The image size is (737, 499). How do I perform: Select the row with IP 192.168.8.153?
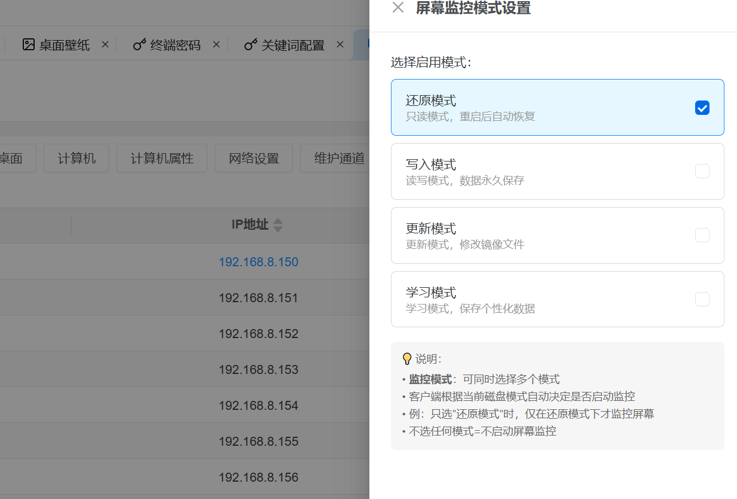[258, 370]
